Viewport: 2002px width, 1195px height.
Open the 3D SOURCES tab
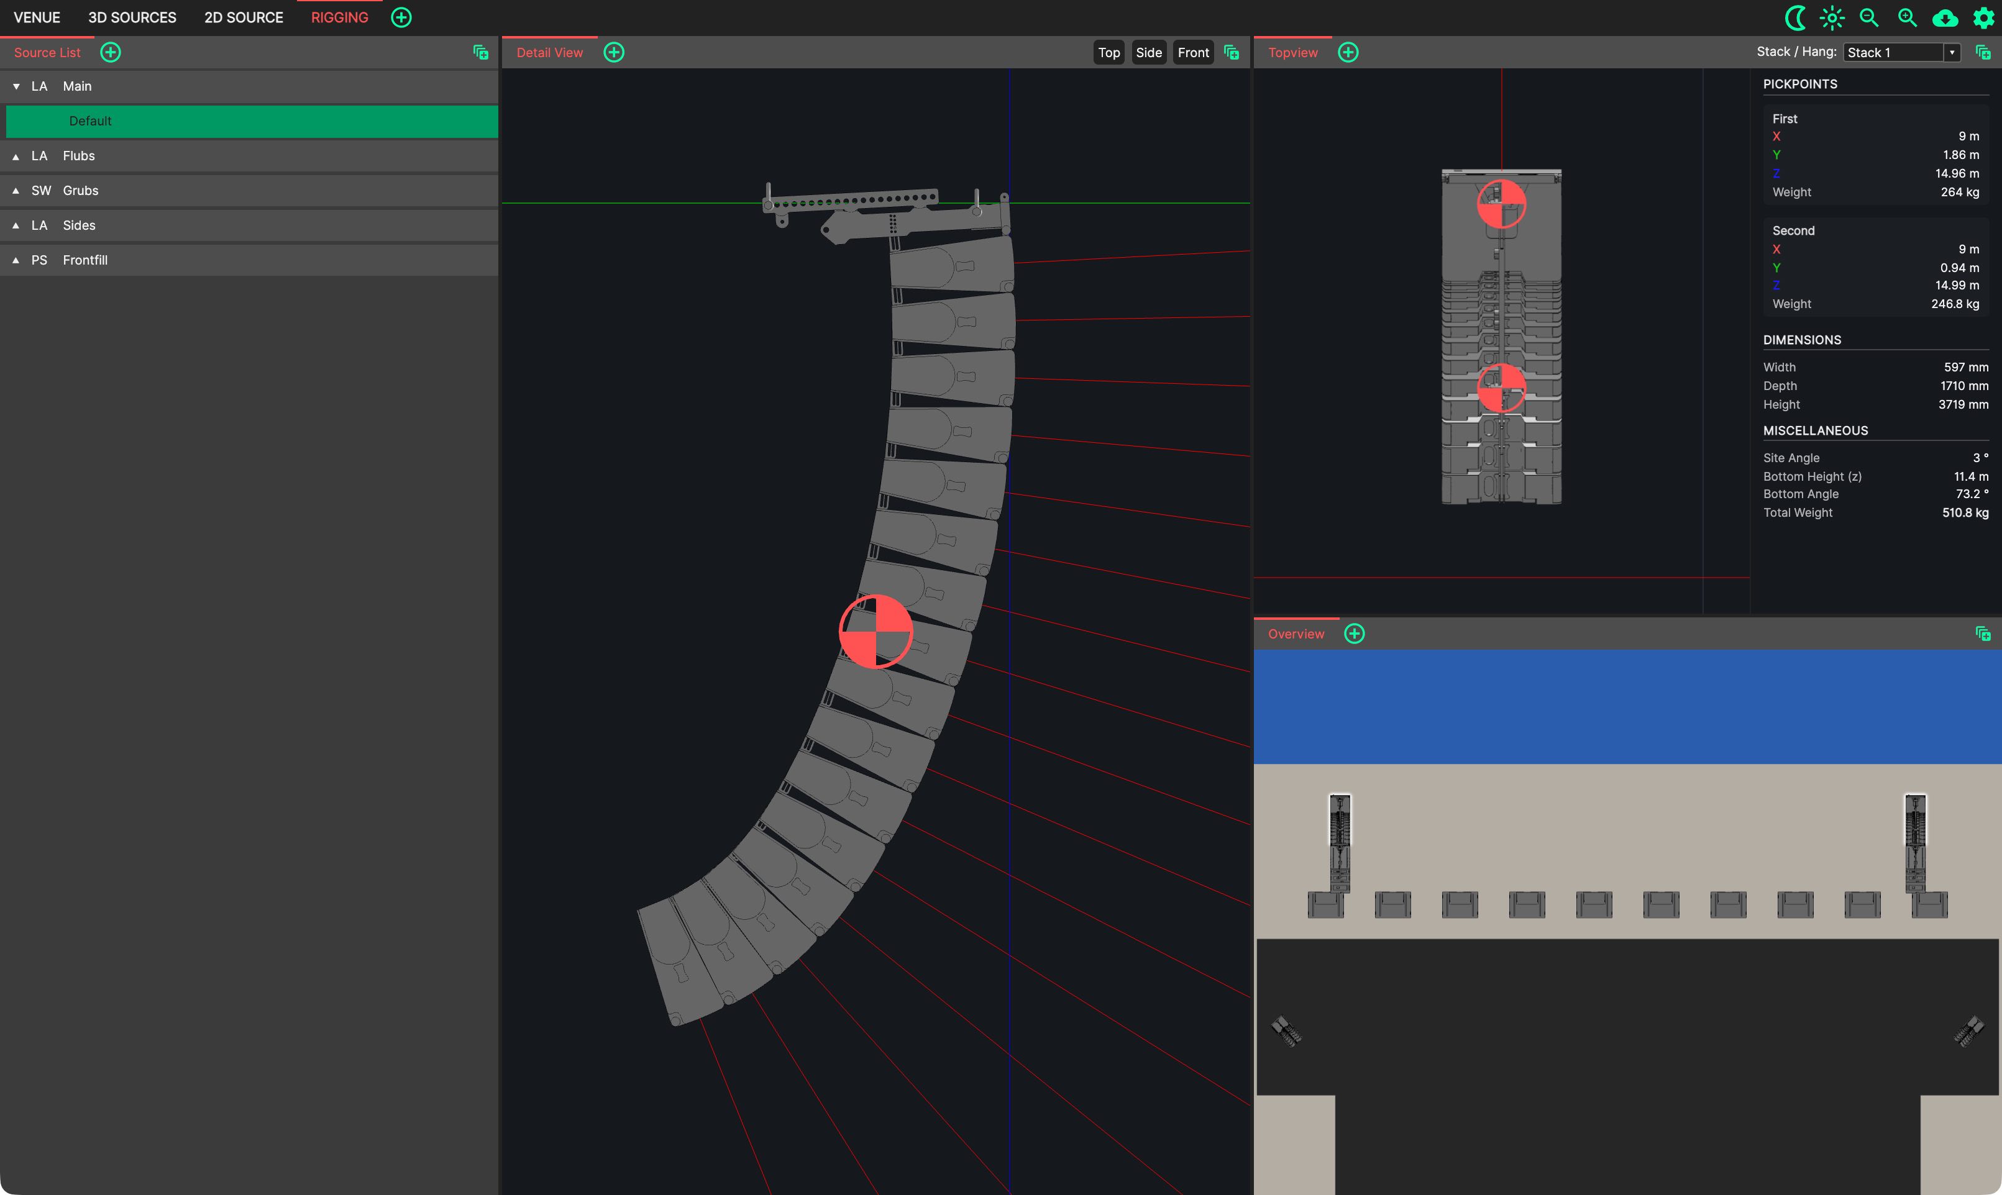click(132, 17)
